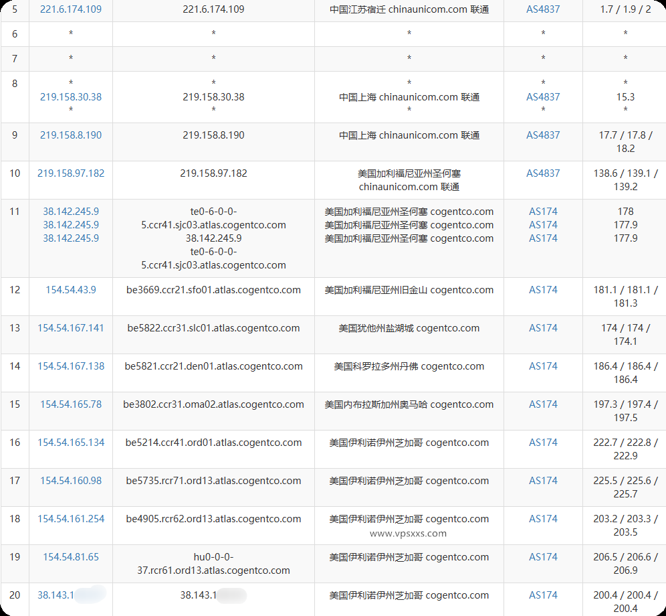Click AS4837 link in row 8

tap(543, 97)
